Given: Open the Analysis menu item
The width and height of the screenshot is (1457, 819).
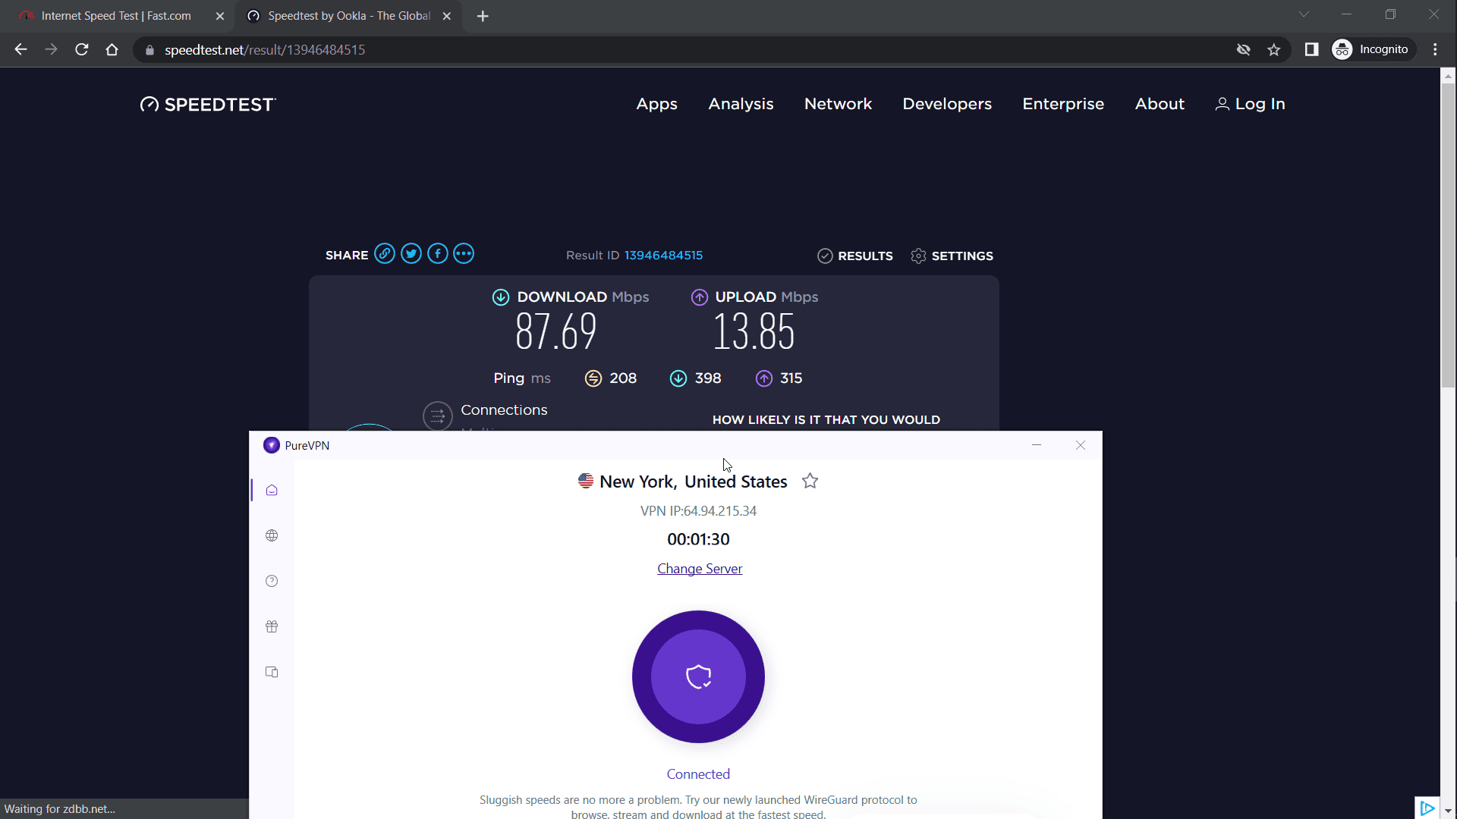Looking at the screenshot, I should pyautogui.click(x=741, y=104).
